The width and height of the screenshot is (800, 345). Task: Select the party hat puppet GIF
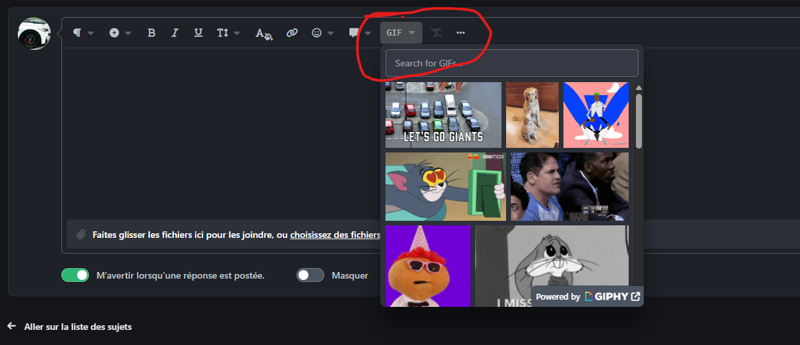(428, 265)
